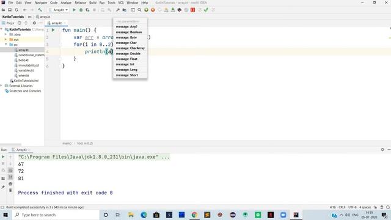This screenshot has height=220, width=391.
Task: Open the ArrayKt run configuration dropdown
Action: [x=59, y=10]
